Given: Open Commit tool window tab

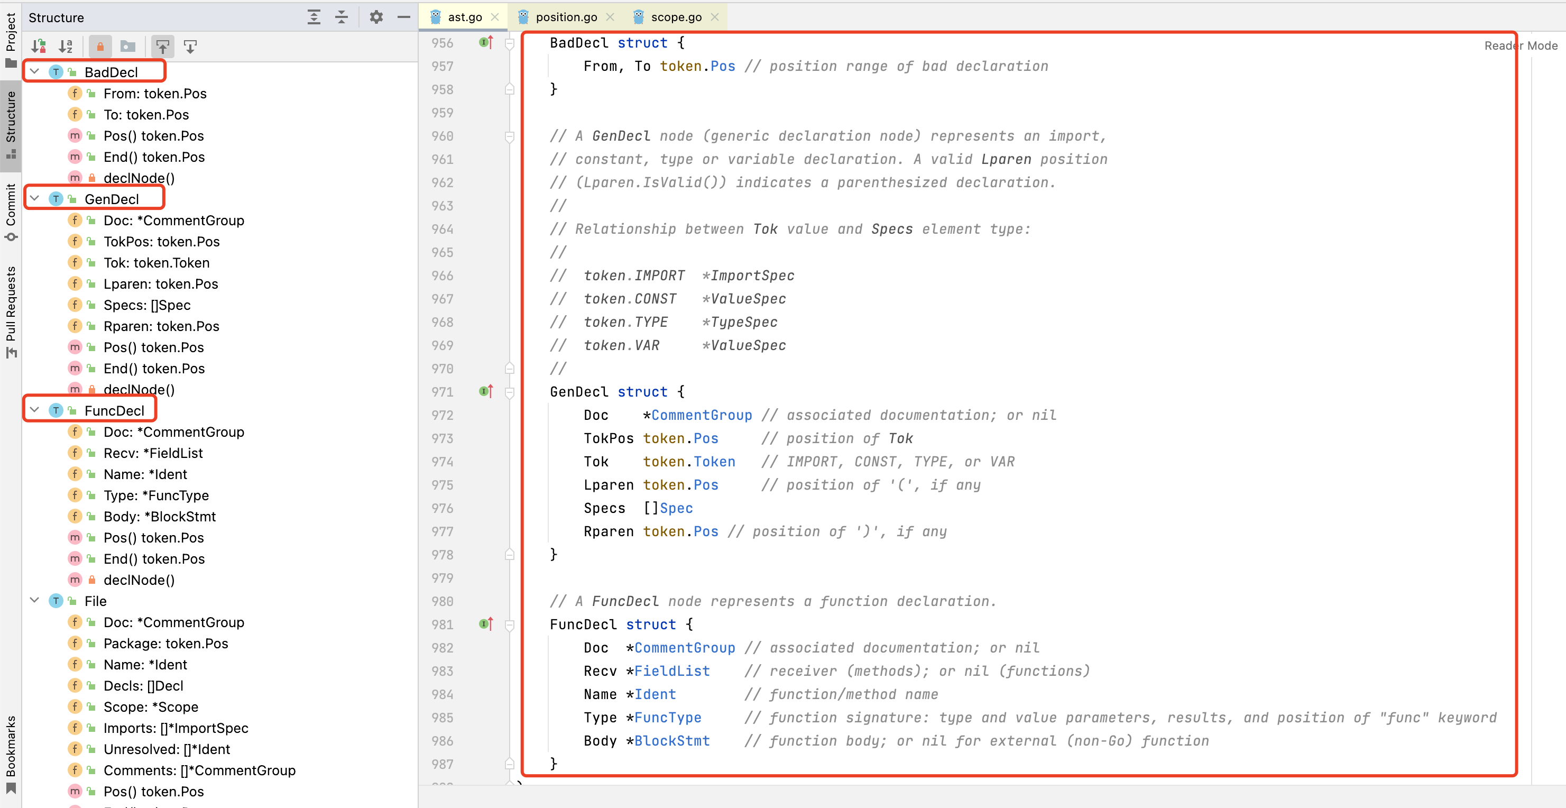Looking at the screenshot, I should [x=11, y=212].
